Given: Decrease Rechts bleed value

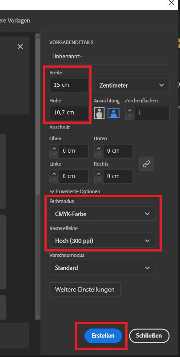Looking at the screenshot, I should (x=99, y=180).
